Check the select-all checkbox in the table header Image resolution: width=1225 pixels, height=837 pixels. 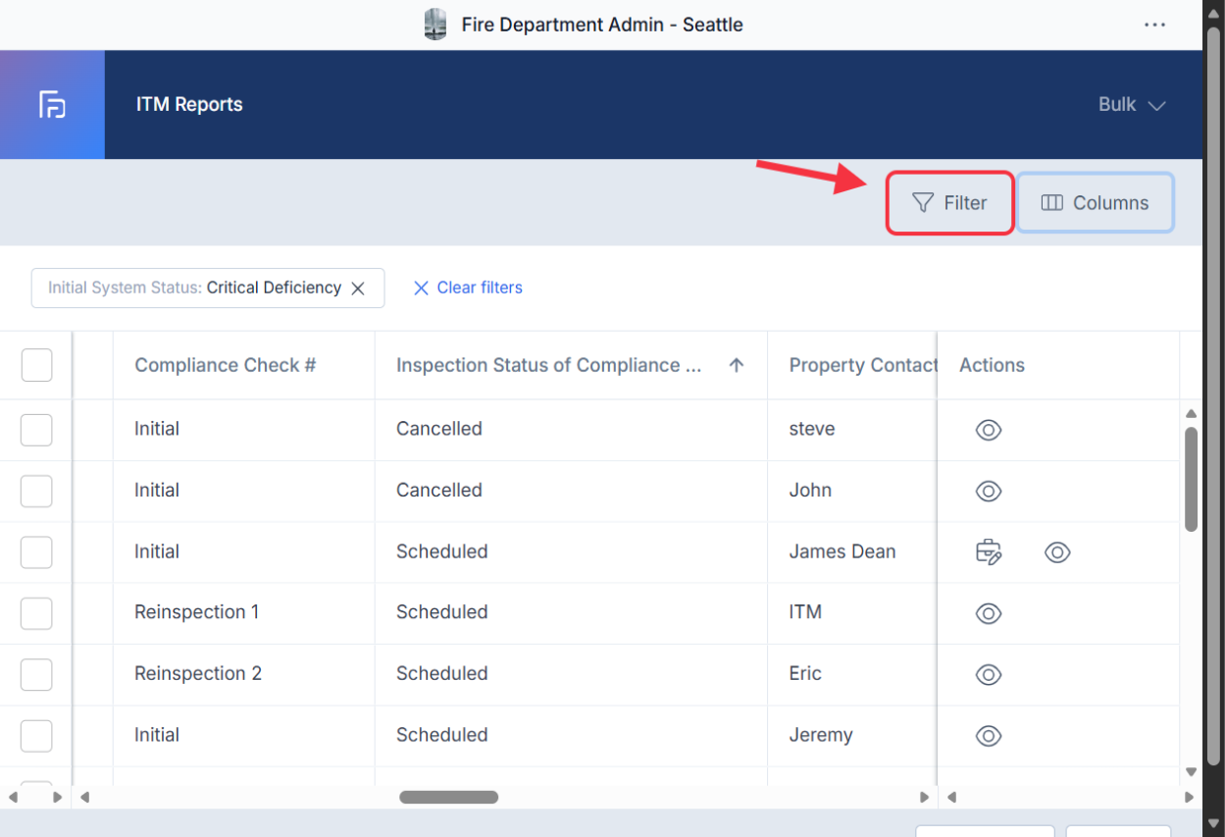[36, 364]
